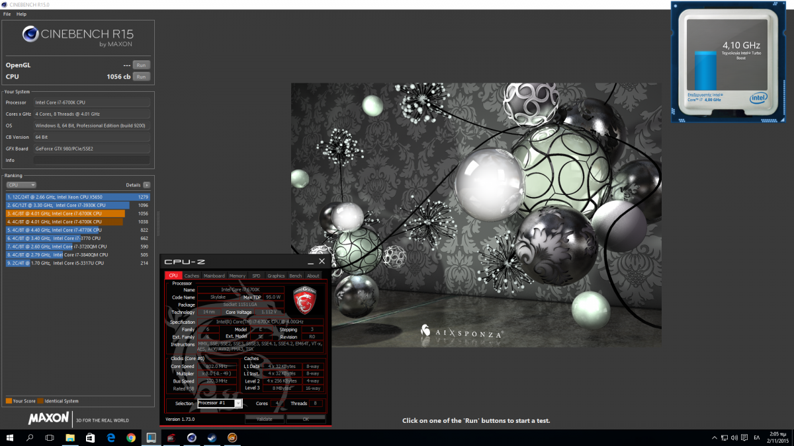Open the Action Center notifications icon

click(745, 437)
